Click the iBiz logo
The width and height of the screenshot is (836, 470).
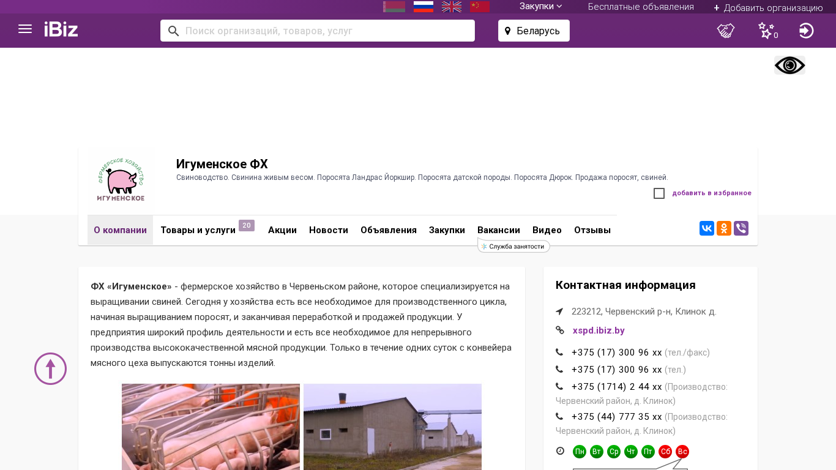point(61,29)
